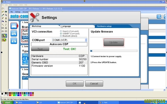This screenshot has width=167, height=104.
Task: Select the Serial number 30250 row
Action: click(59, 59)
